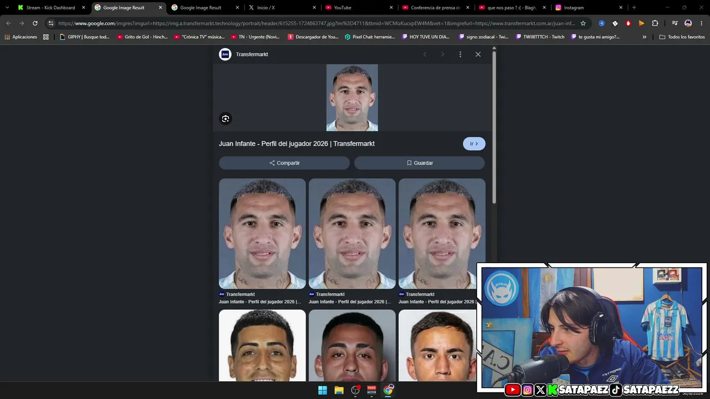Bookmark this page with the star icon
Image resolution: width=710 pixels, height=399 pixels.
pyautogui.click(x=583, y=23)
